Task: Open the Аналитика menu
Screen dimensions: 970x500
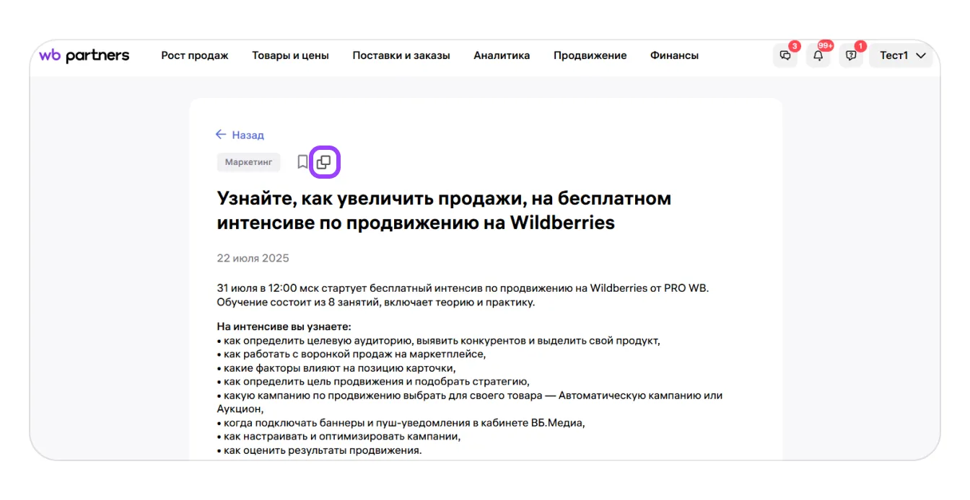Action: pos(502,55)
